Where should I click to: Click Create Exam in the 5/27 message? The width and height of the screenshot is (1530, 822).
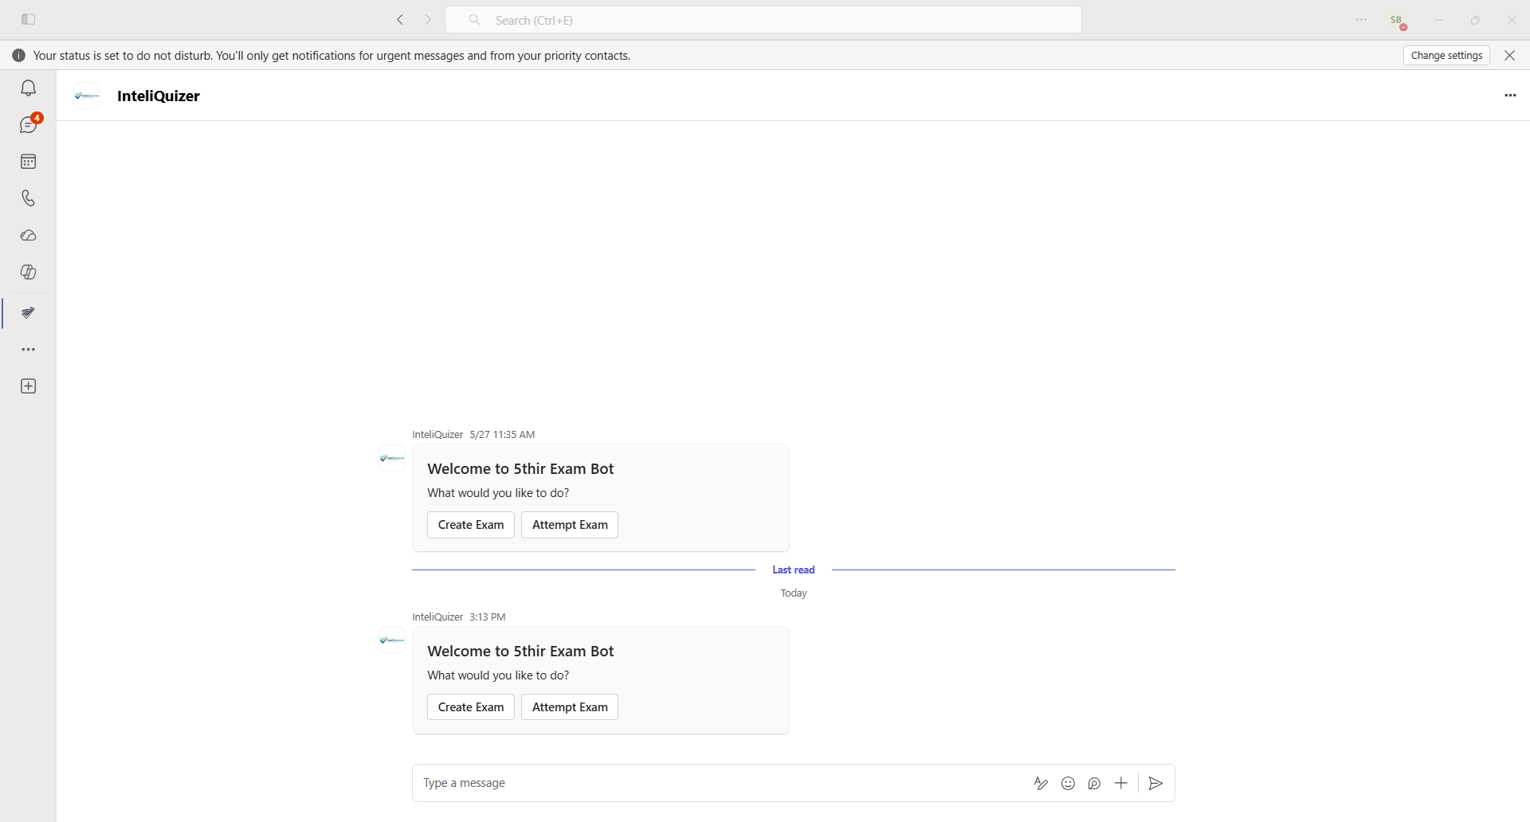pos(471,525)
